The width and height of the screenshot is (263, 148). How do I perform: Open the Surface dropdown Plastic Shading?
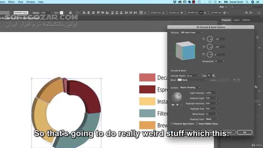[x=190, y=88]
